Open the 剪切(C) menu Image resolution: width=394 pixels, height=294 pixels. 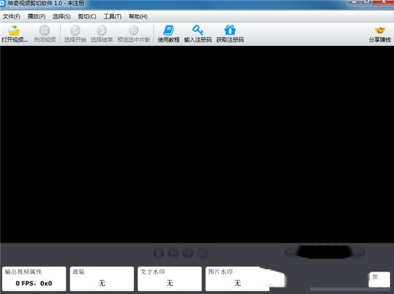(x=87, y=16)
